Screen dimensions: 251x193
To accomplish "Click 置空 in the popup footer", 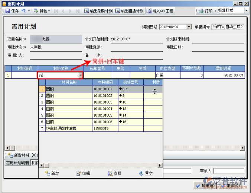I will pyautogui.click(x=146, y=173).
